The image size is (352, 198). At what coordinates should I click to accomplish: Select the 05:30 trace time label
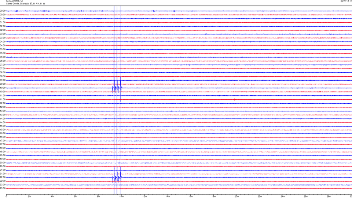point(3,53)
